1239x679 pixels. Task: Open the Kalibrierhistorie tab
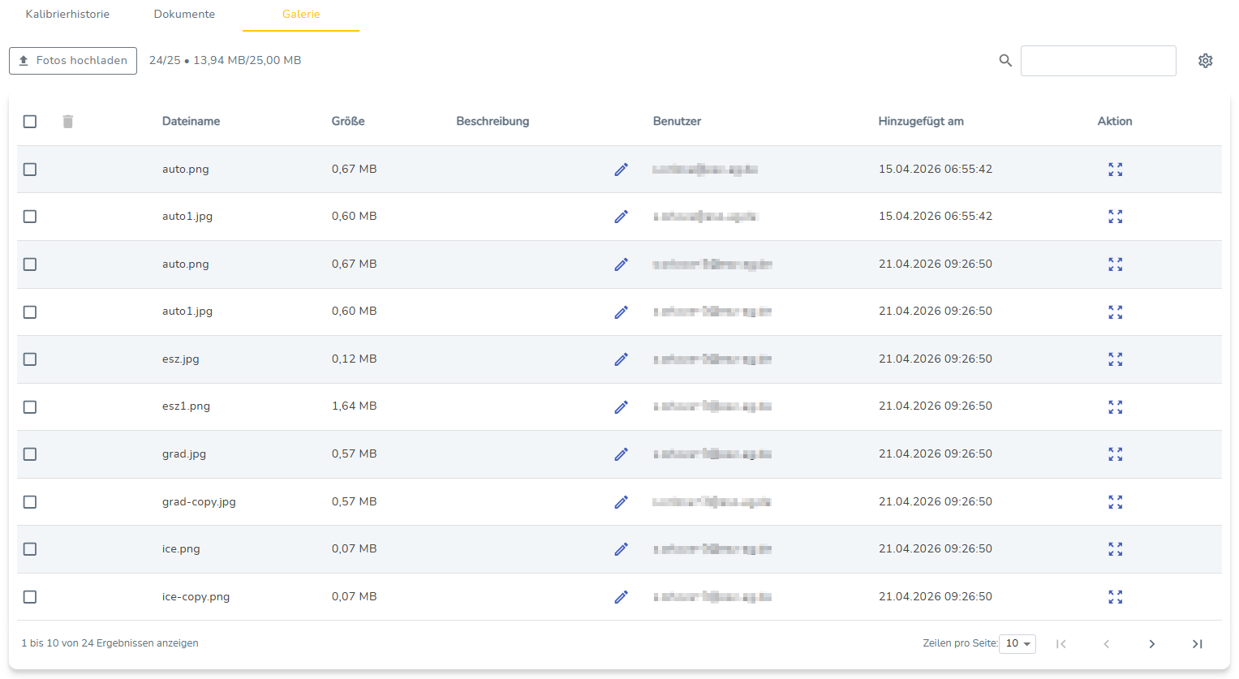(67, 15)
